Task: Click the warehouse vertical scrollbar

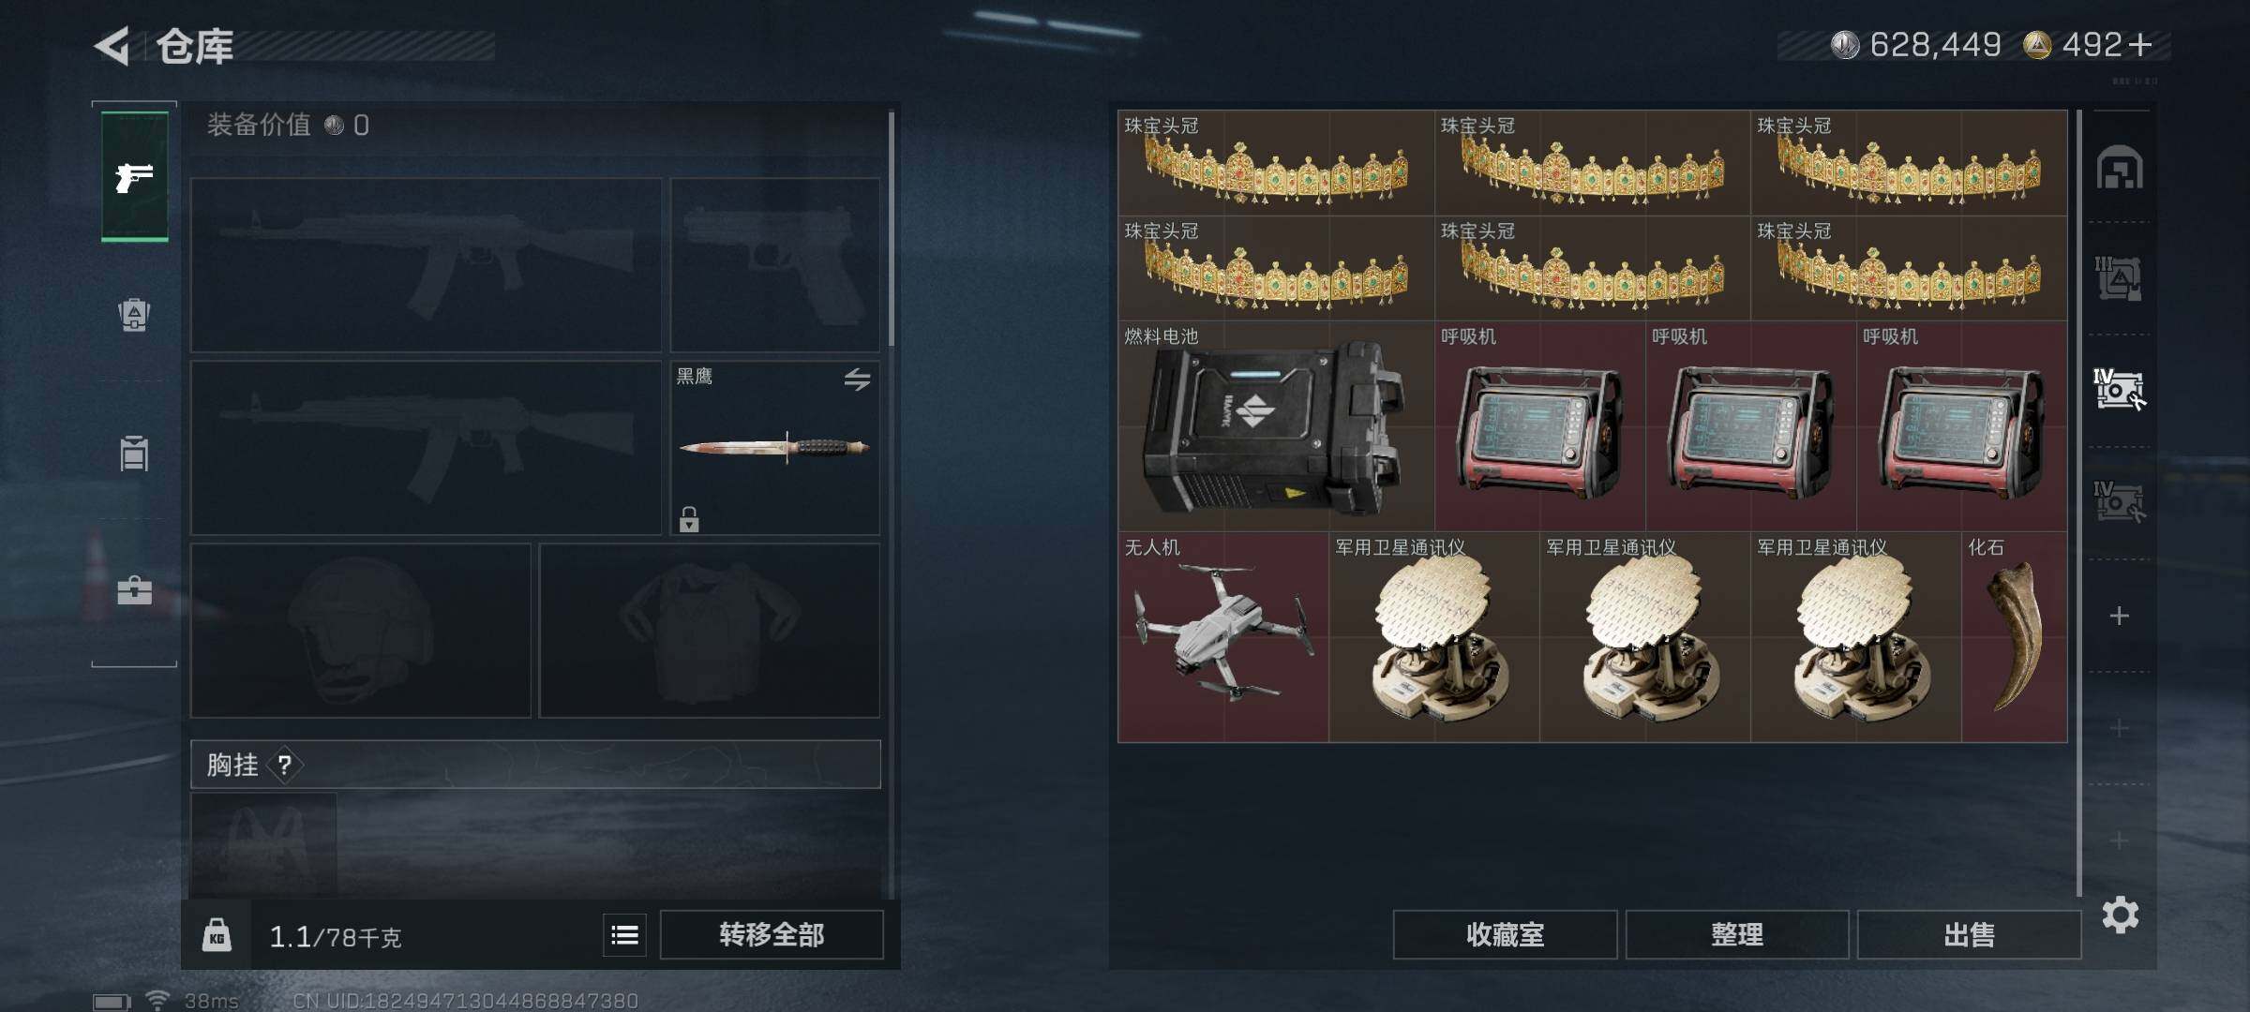Action: coord(2078,502)
